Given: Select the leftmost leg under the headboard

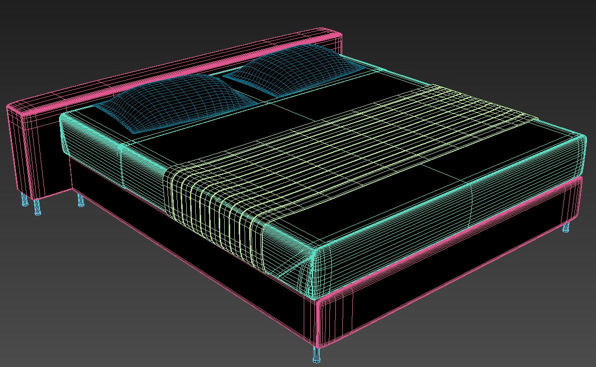Looking at the screenshot, I should pos(25,200).
